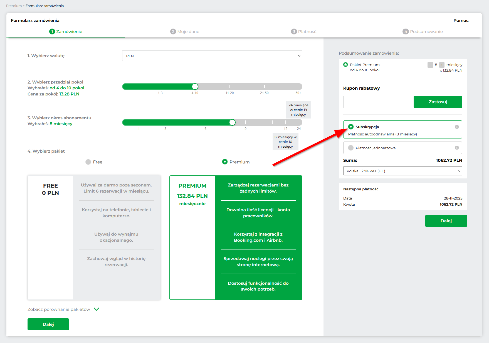This screenshot has width=489, height=343.
Task: Click the total amount '1062.72 PLN' beside Suma
Action: coord(449,160)
